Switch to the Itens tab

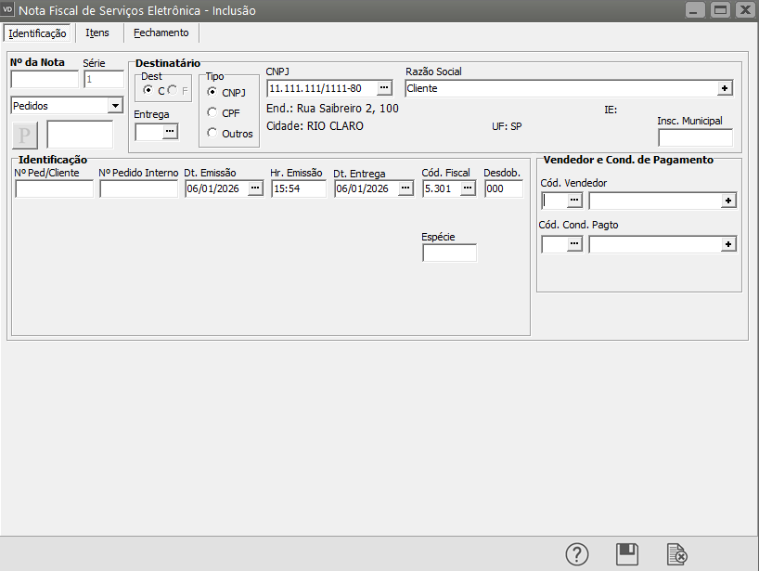click(97, 32)
